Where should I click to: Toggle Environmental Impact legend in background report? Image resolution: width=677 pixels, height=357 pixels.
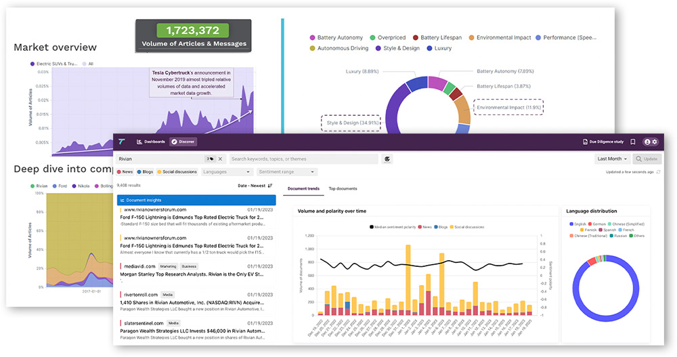click(x=500, y=38)
